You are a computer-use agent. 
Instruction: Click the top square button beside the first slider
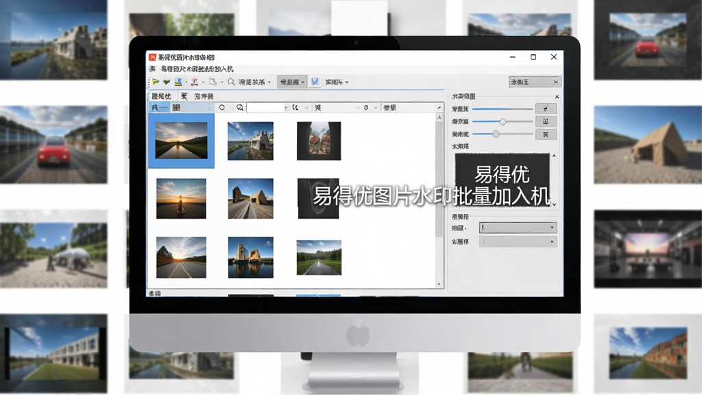(546, 109)
